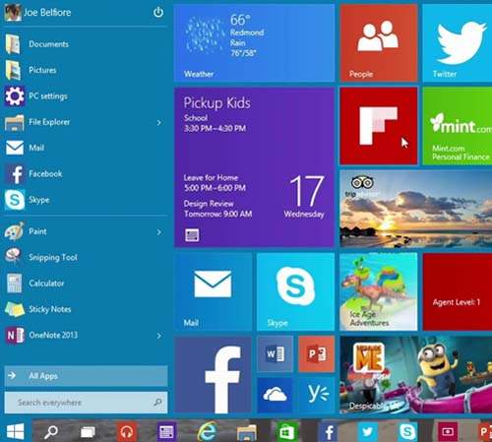
Task: Open the Calculator app
Action: (x=34, y=284)
